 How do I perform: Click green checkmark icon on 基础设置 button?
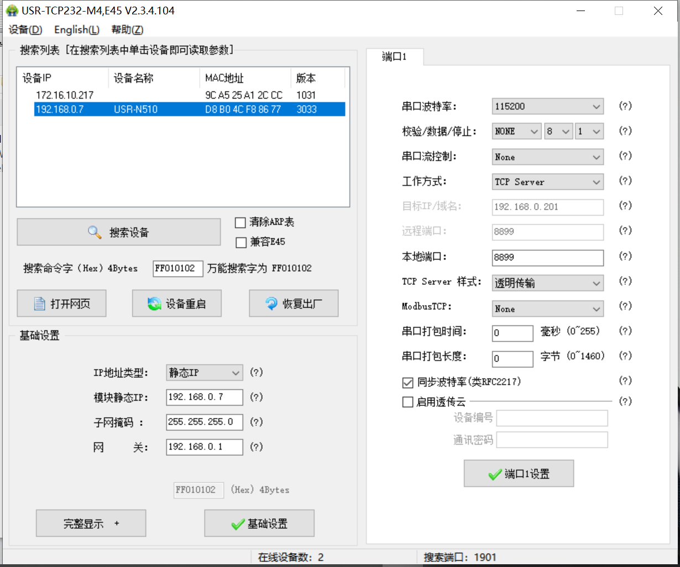point(238,524)
